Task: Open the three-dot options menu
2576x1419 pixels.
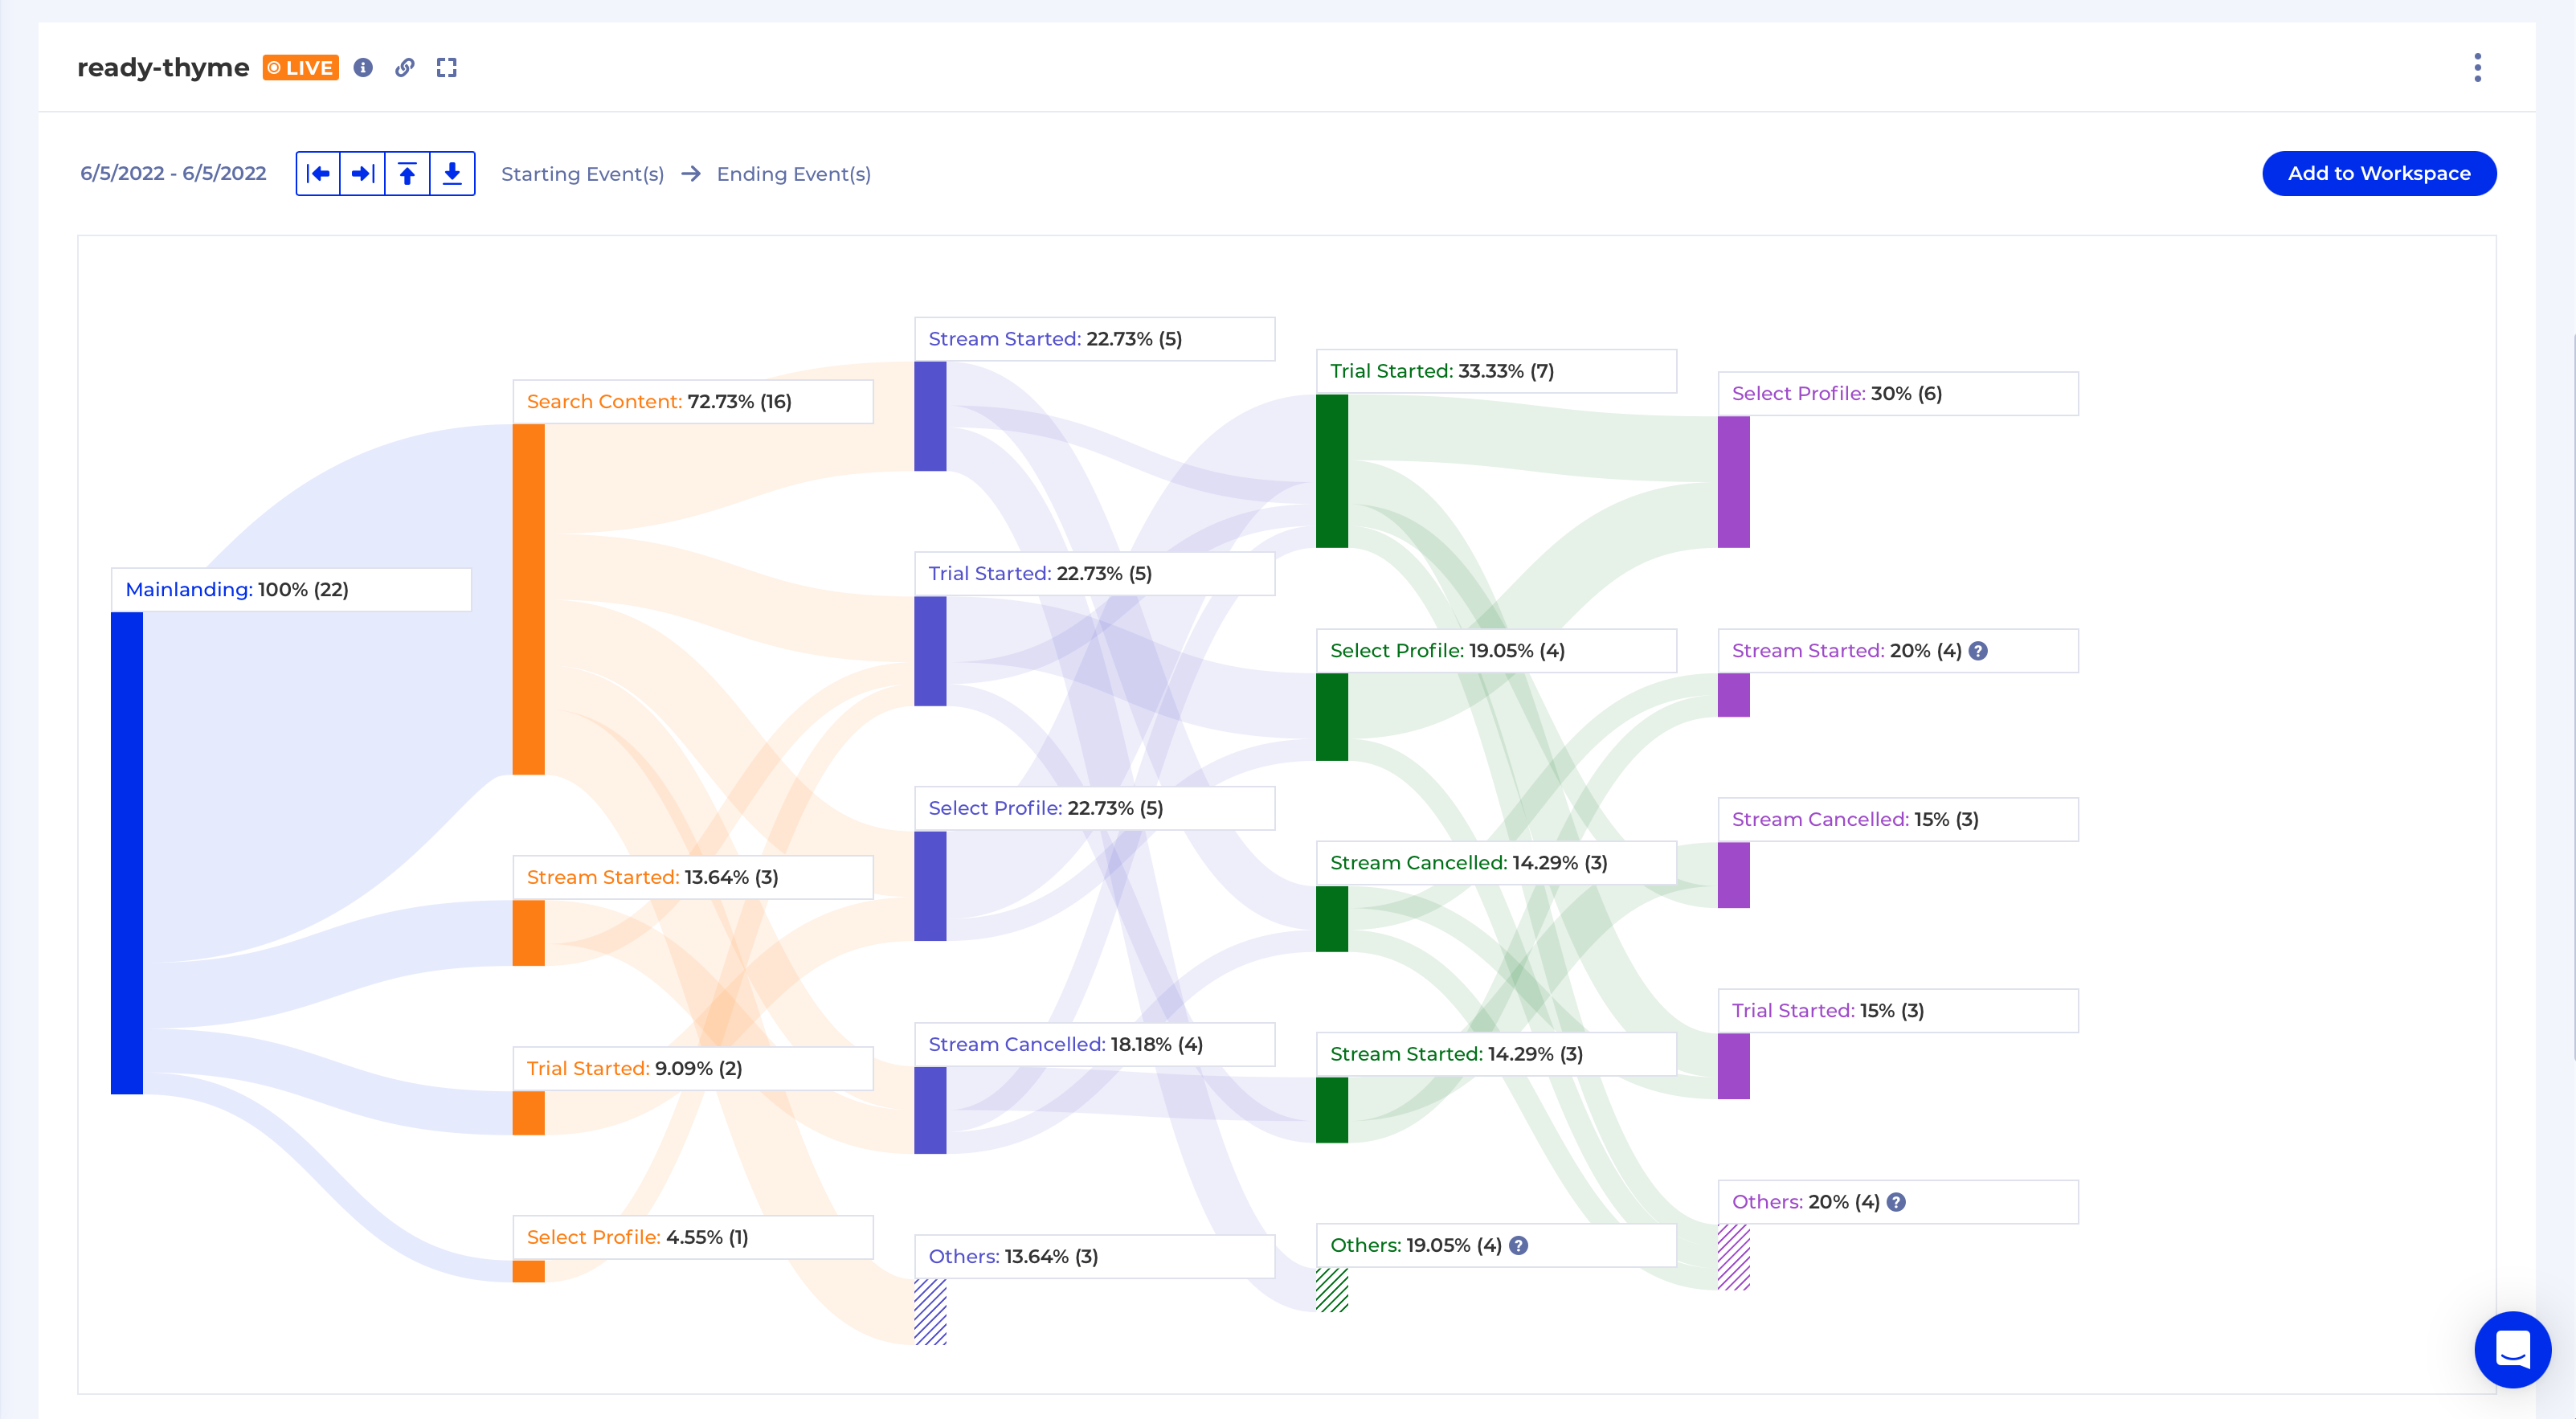Action: [x=2477, y=68]
